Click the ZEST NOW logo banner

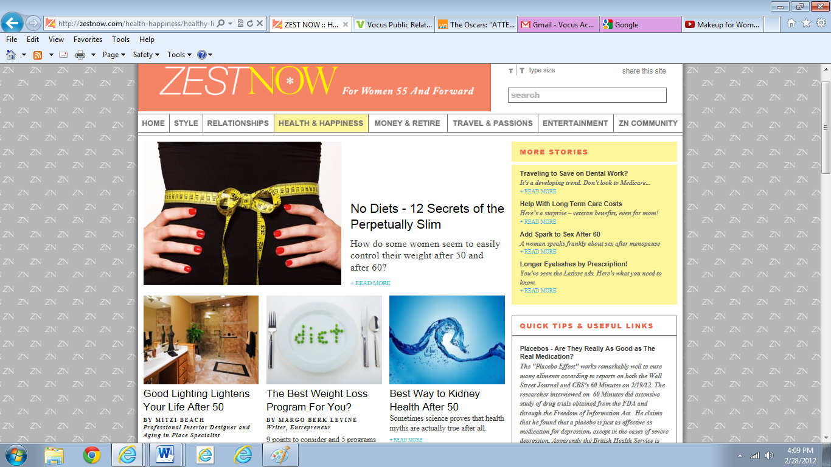click(x=315, y=88)
